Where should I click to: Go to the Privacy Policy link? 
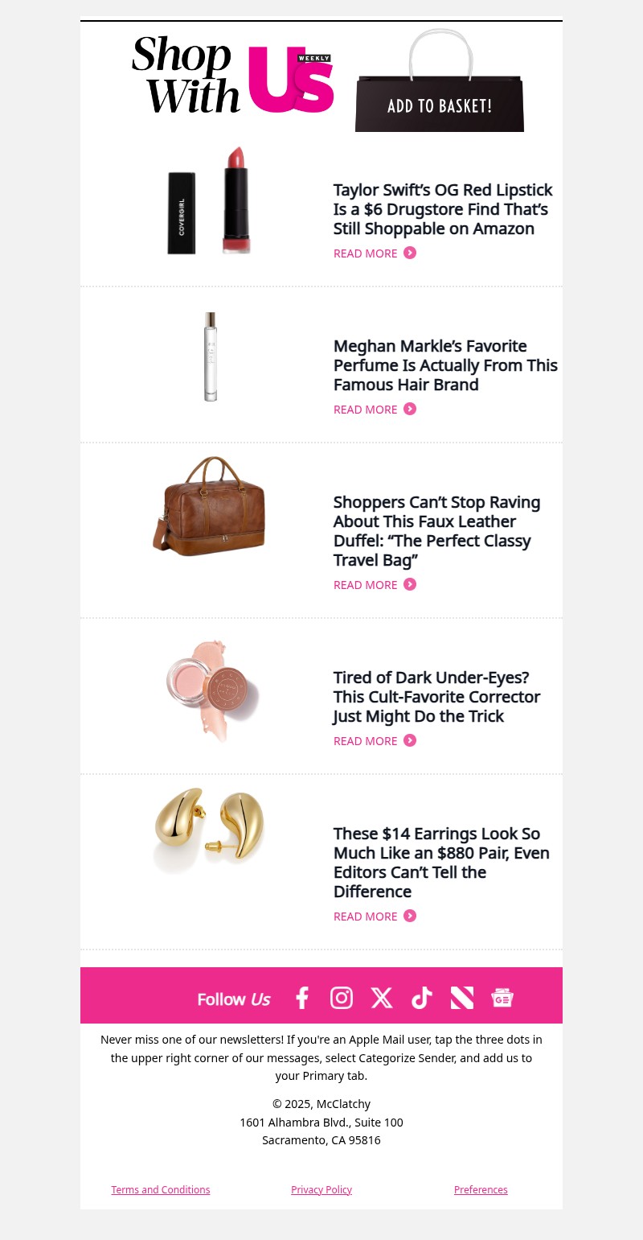[x=321, y=1190]
